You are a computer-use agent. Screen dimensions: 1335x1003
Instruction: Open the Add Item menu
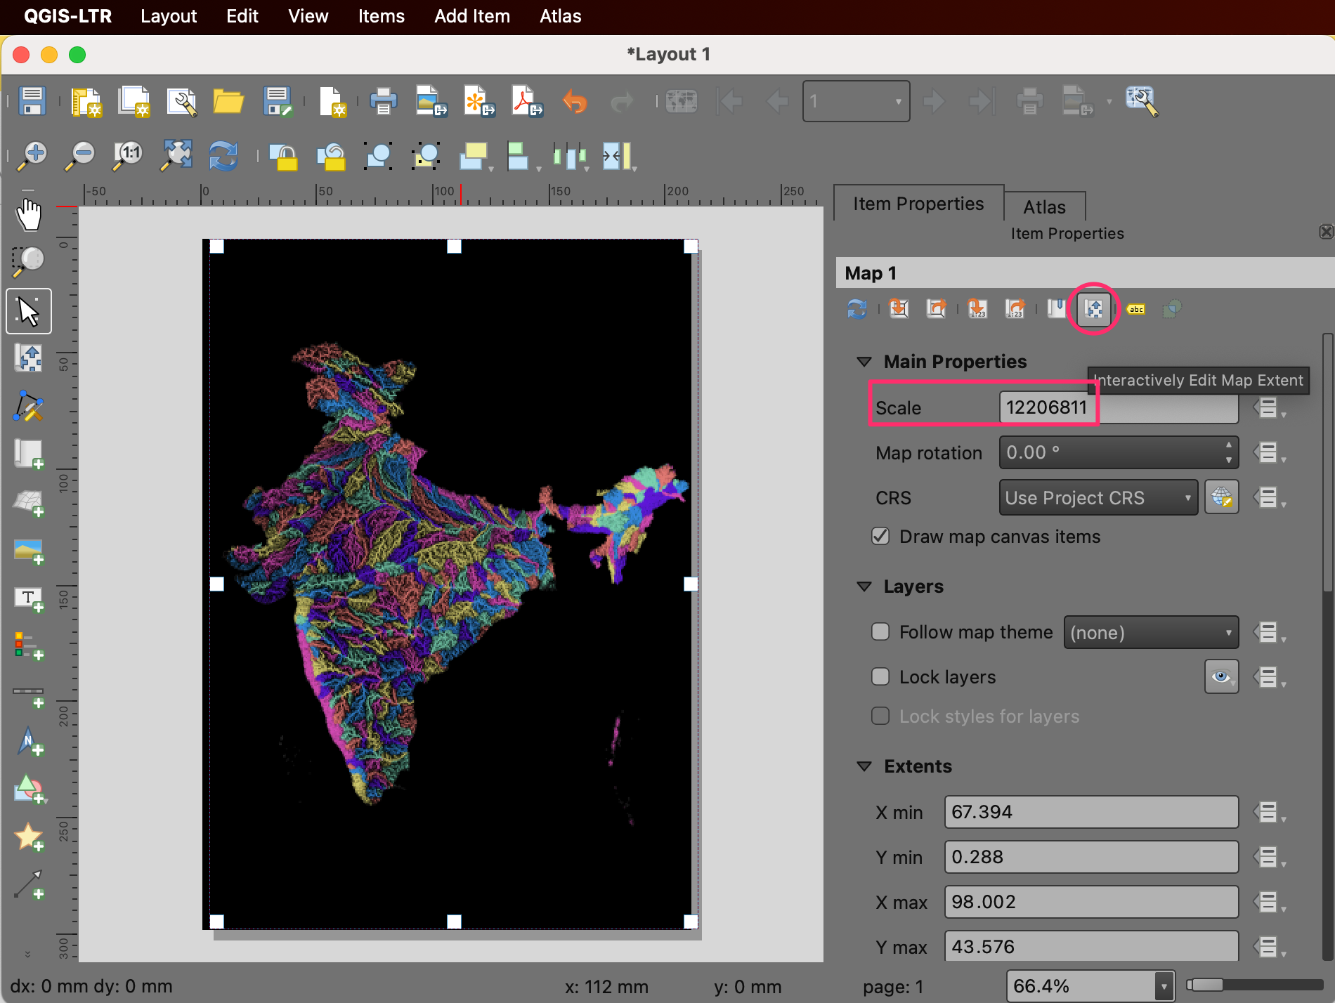click(x=471, y=16)
